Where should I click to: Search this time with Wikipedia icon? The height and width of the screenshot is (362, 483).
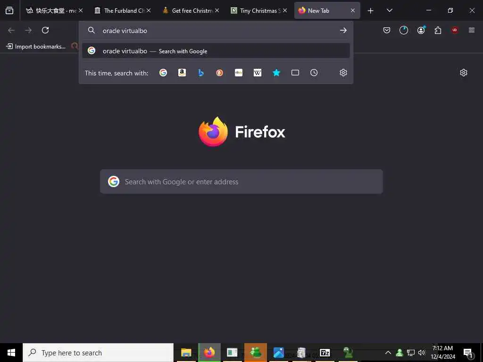click(x=258, y=73)
